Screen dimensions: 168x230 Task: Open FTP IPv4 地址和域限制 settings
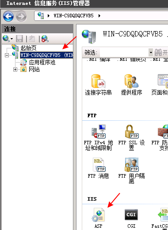click(x=98, y=137)
